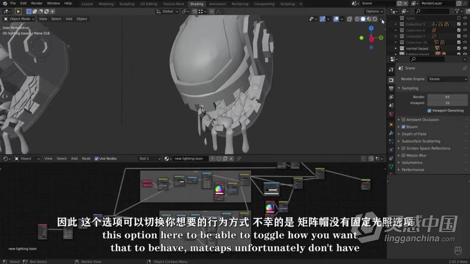Open the Global transform orientation dropdown
470x264 pixels.
click(x=167, y=12)
